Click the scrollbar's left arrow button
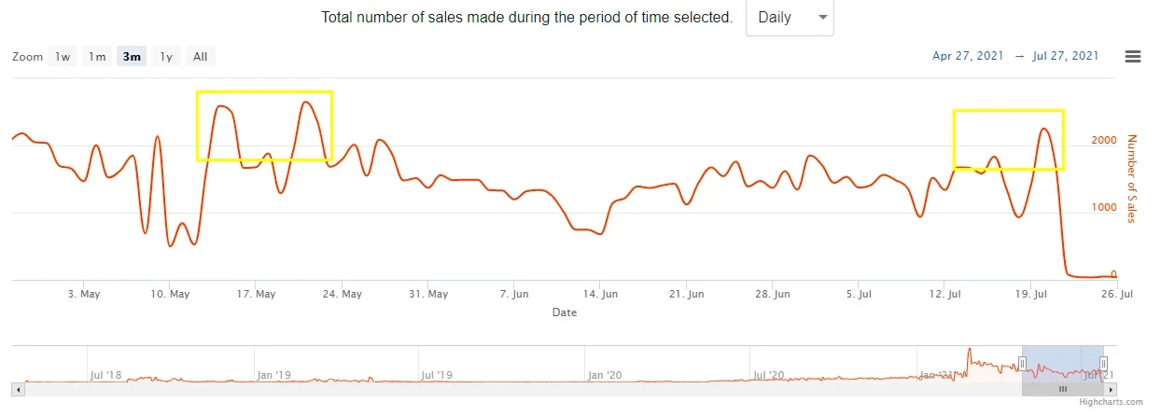This screenshot has height=416, width=1161. click(x=17, y=388)
